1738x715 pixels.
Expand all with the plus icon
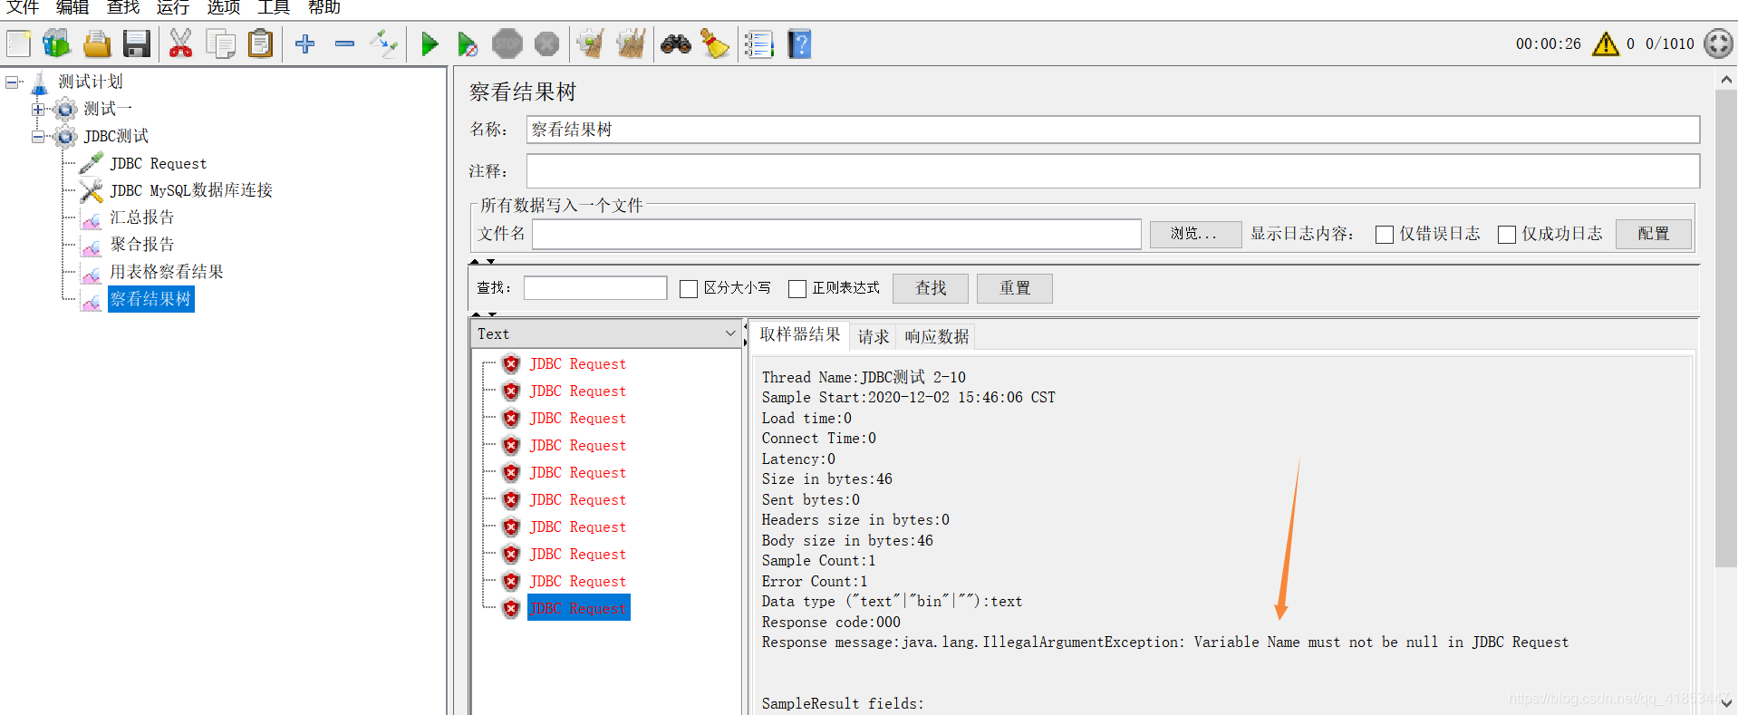[x=305, y=43]
